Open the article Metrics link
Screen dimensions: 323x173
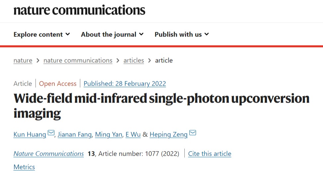click(x=24, y=167)
